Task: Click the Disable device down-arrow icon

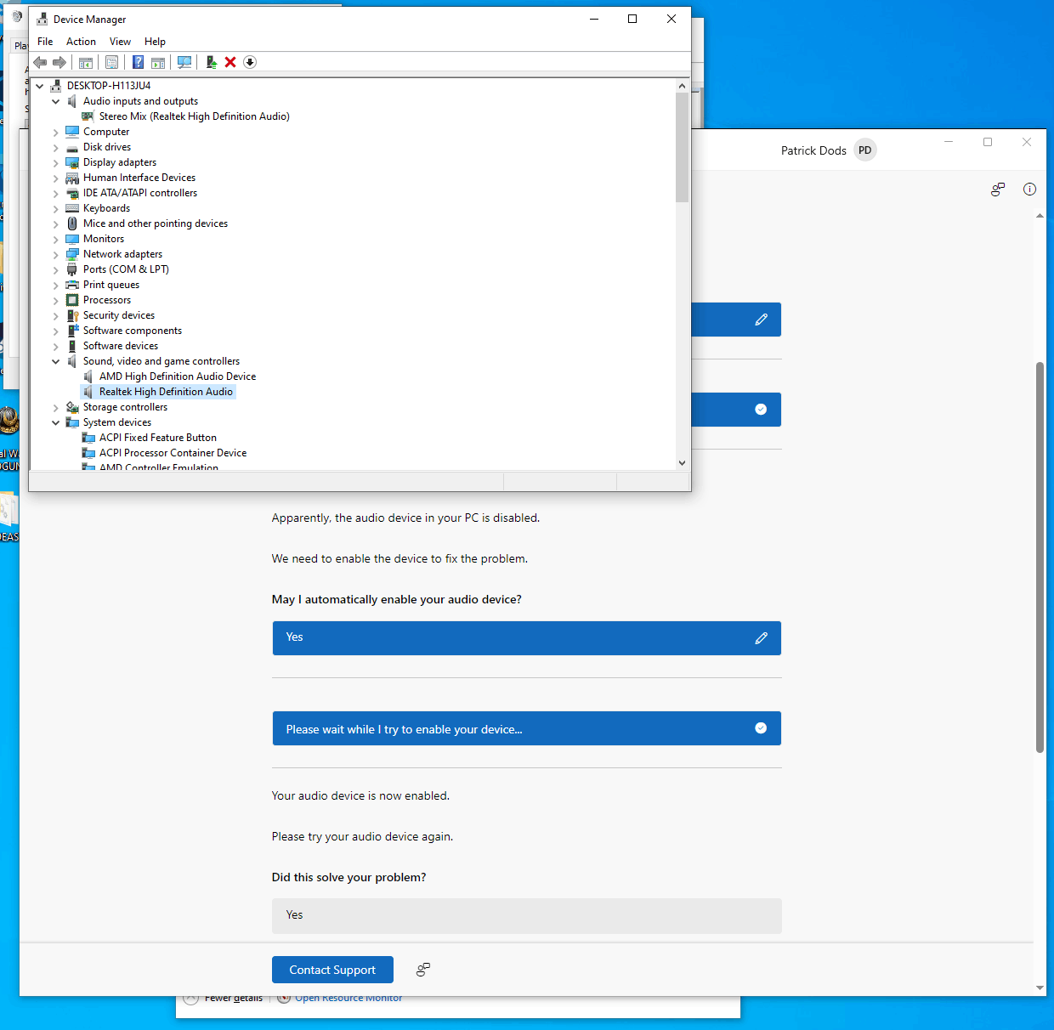Action: [250, 62]
